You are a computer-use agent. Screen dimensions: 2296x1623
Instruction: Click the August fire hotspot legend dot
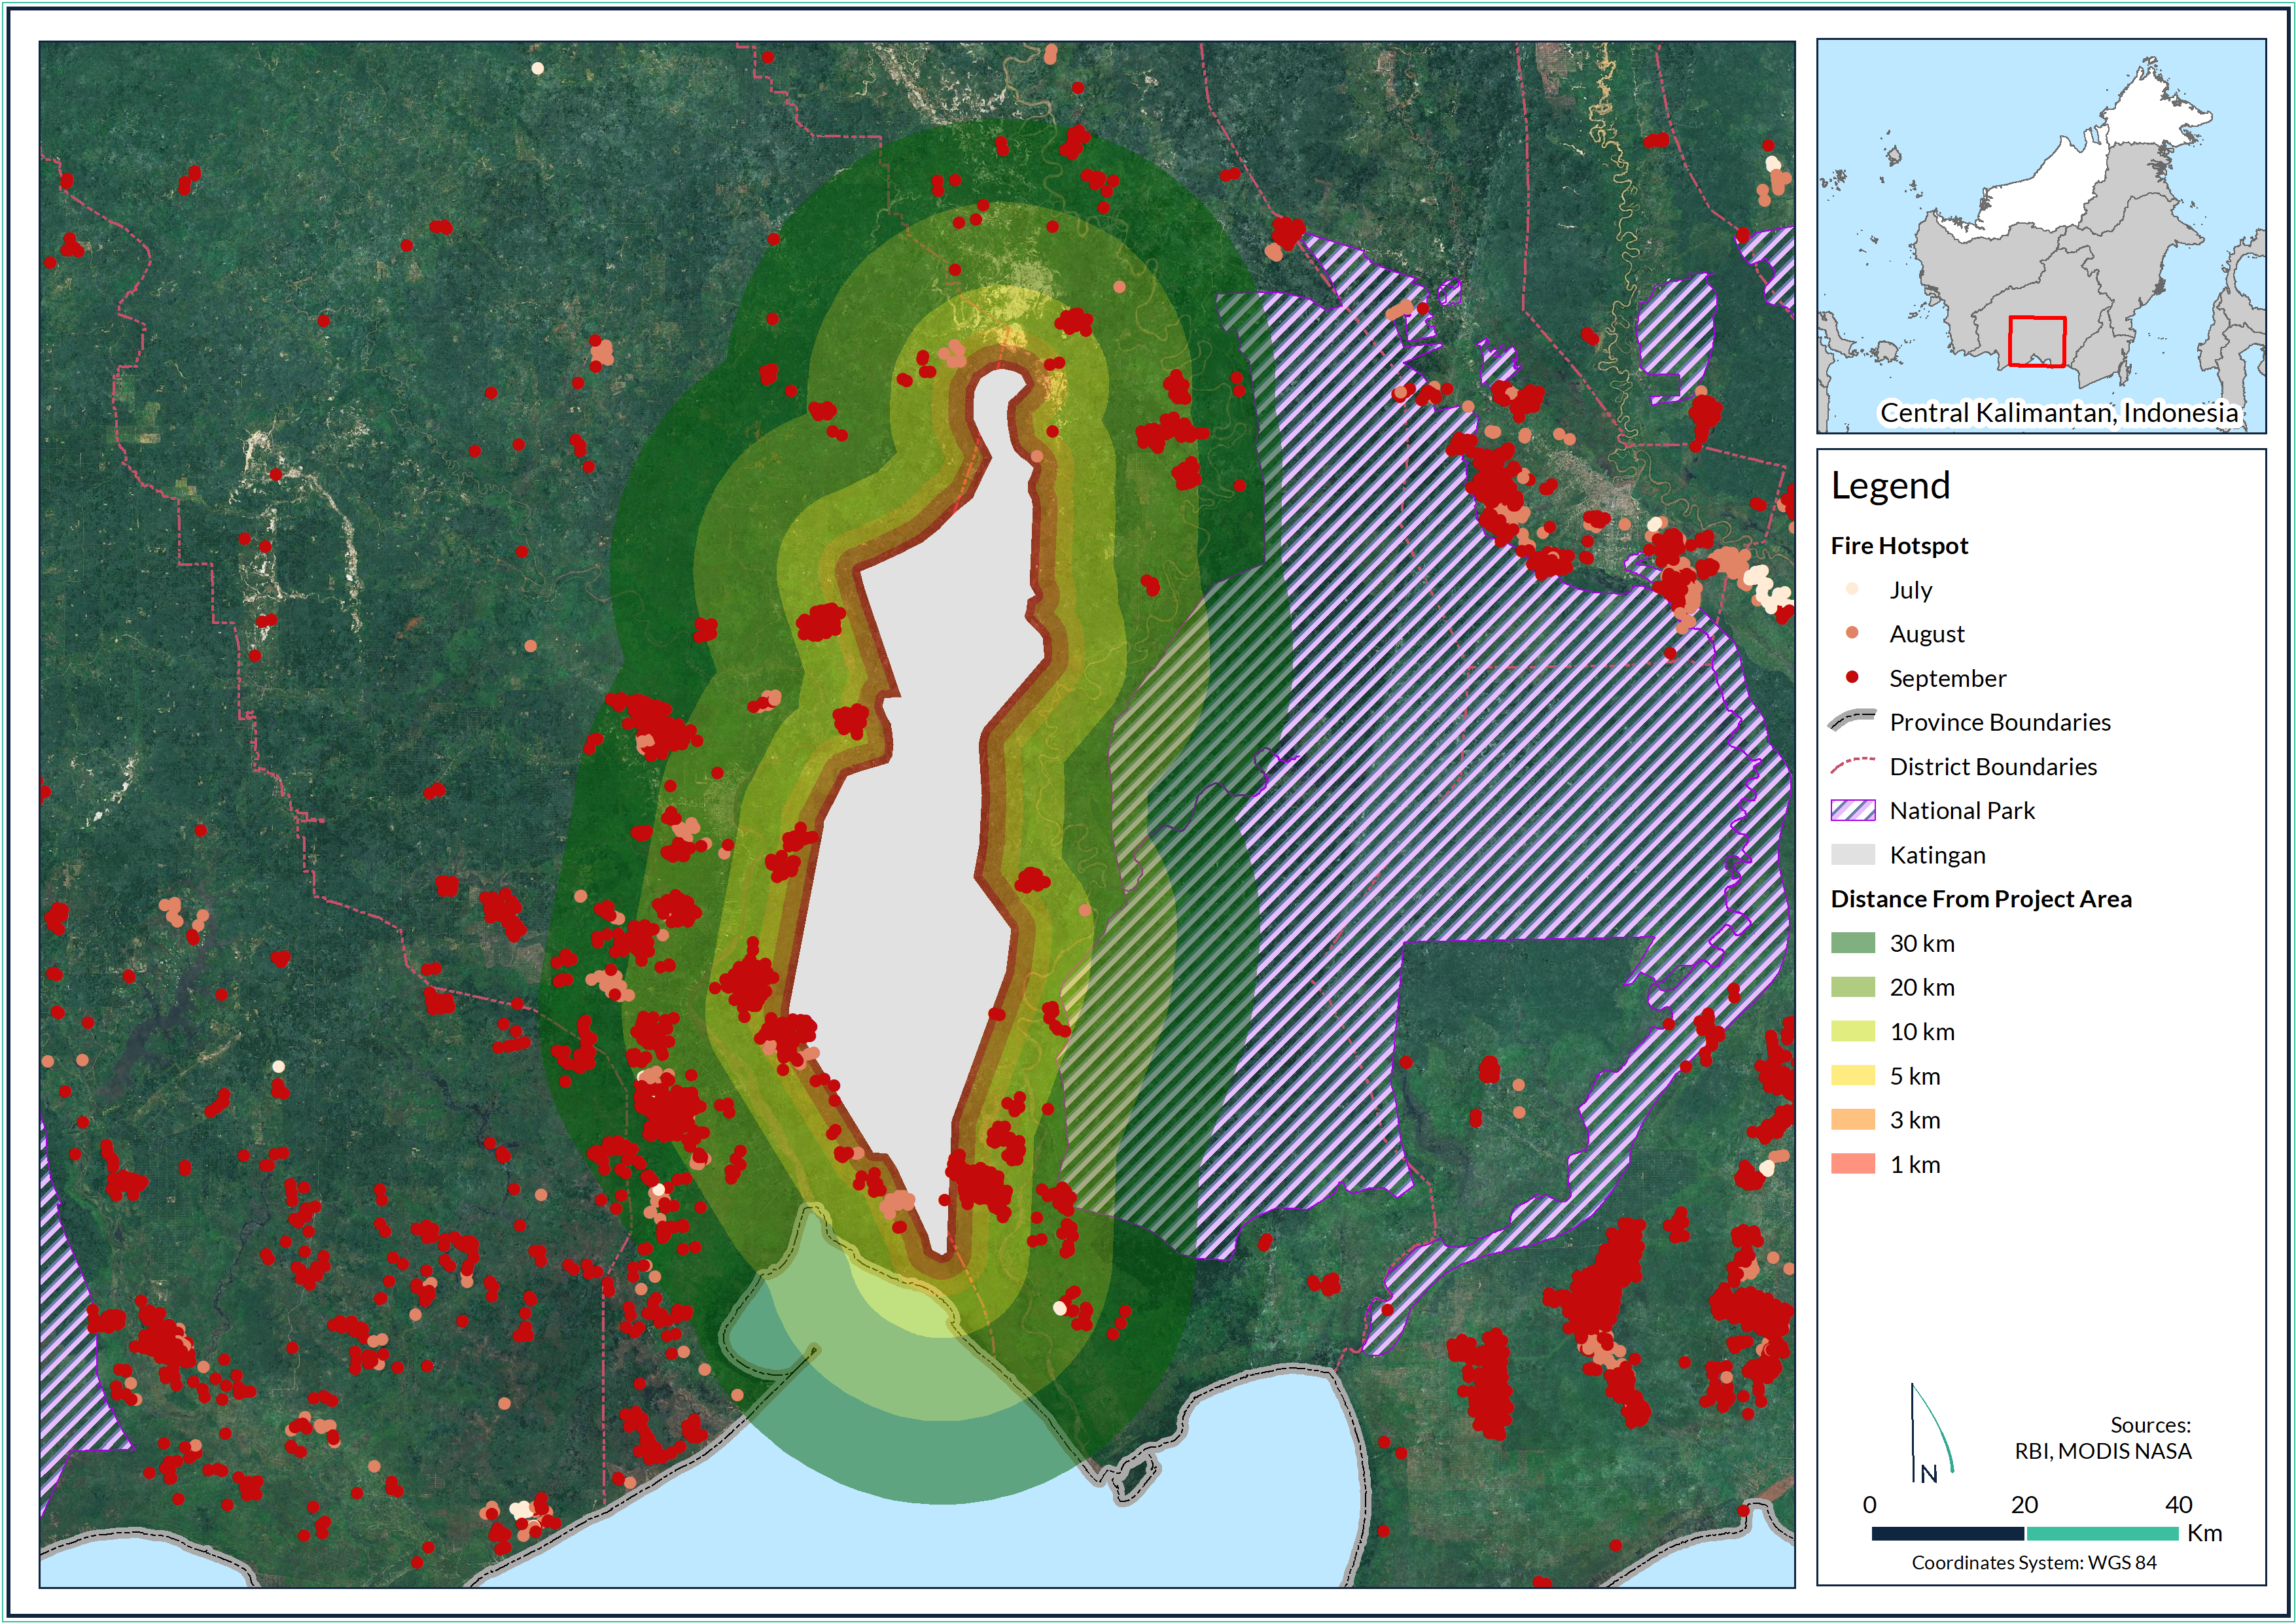1852,633
